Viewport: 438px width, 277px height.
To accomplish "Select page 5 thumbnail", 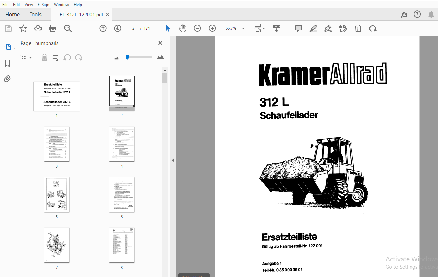I will pos(57,195).
